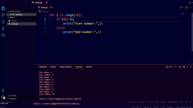Open the Manage gear icon
The height and width of the screenshot is (108, 193).
[x=3, y=97]
